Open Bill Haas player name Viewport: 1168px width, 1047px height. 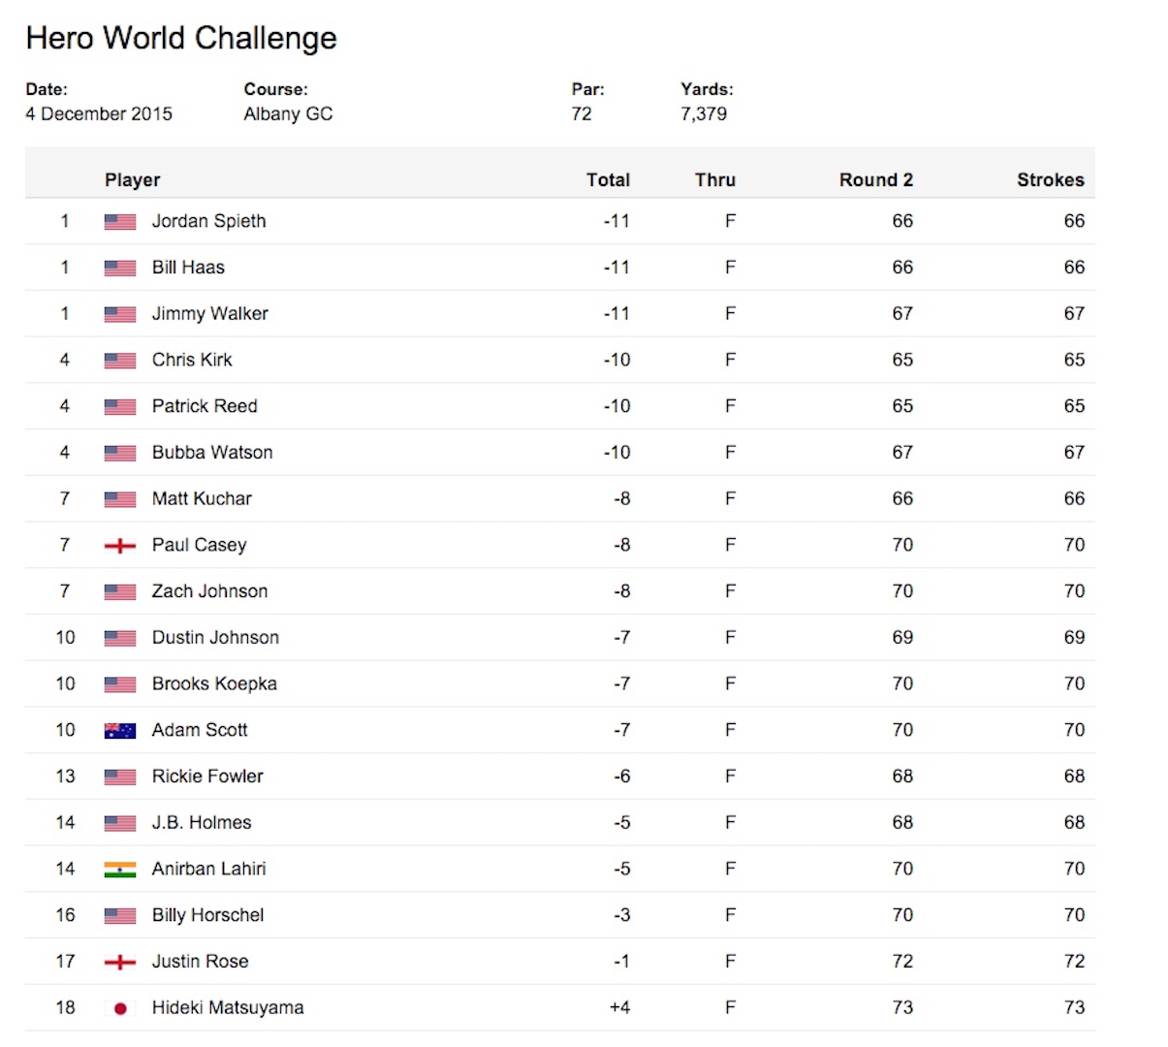[x=188, y=268]
